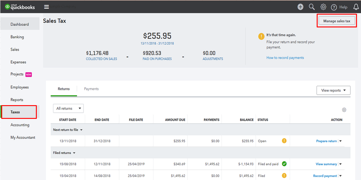Open the Create plus icon
The image size is (361, 180).
click(x=300, y=7)
